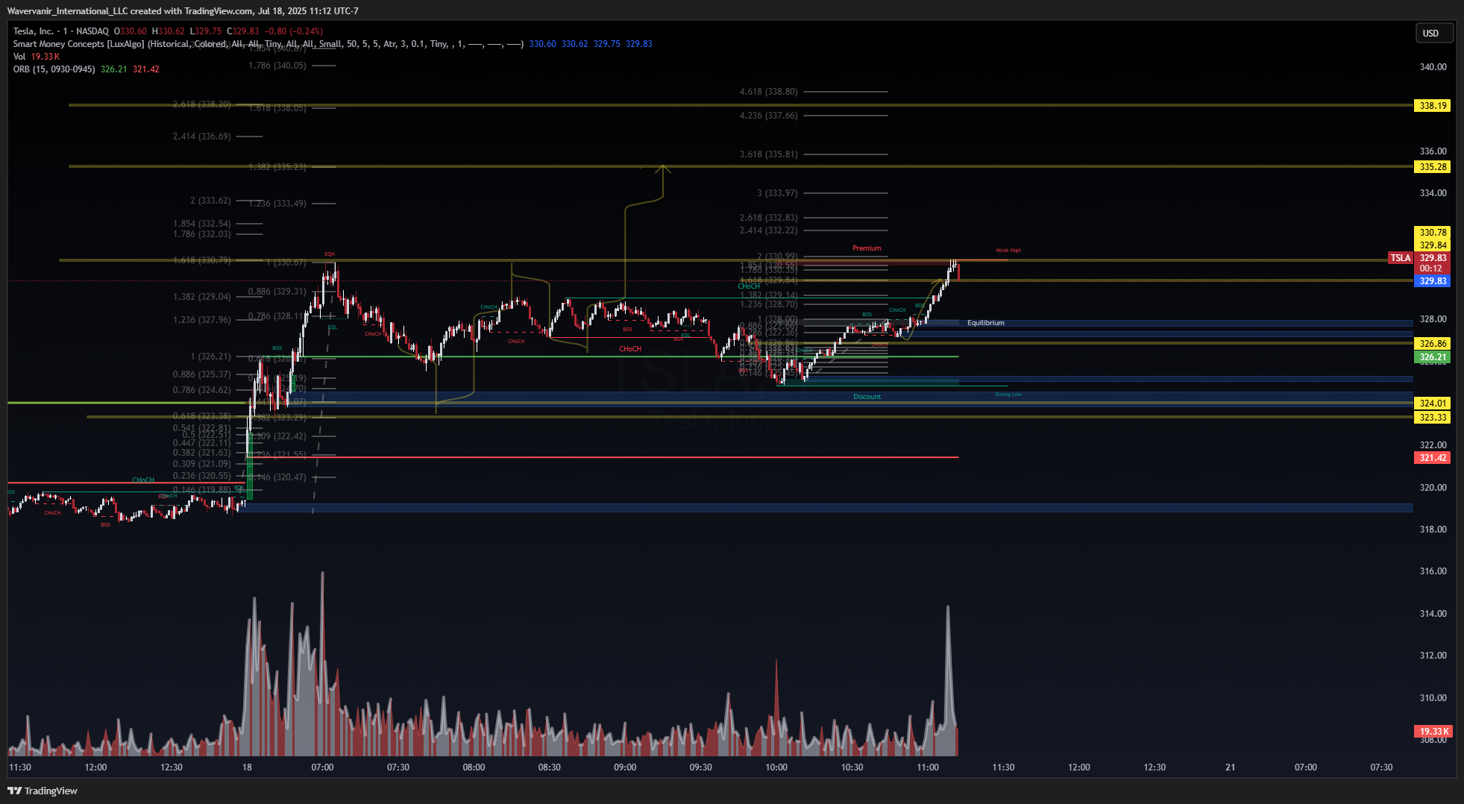Click the 4.236 (337.66) fib level label
The width and height of the screenshot is (1464, 804).
(768, 116)
